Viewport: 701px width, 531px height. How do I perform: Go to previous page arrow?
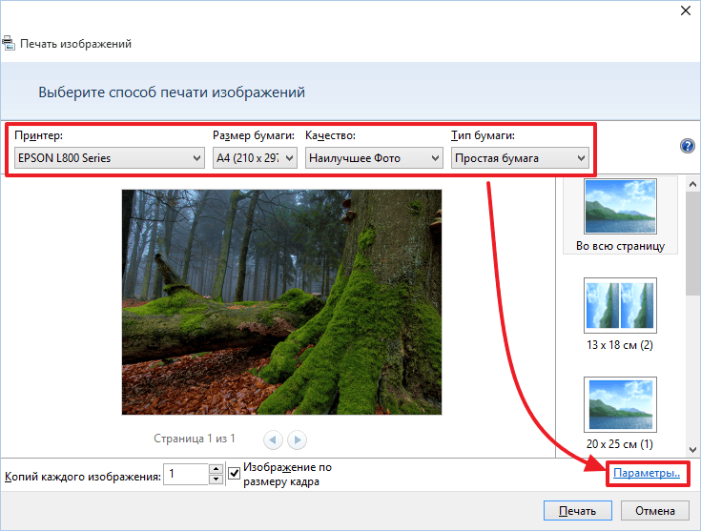click(x=273, y=439)
